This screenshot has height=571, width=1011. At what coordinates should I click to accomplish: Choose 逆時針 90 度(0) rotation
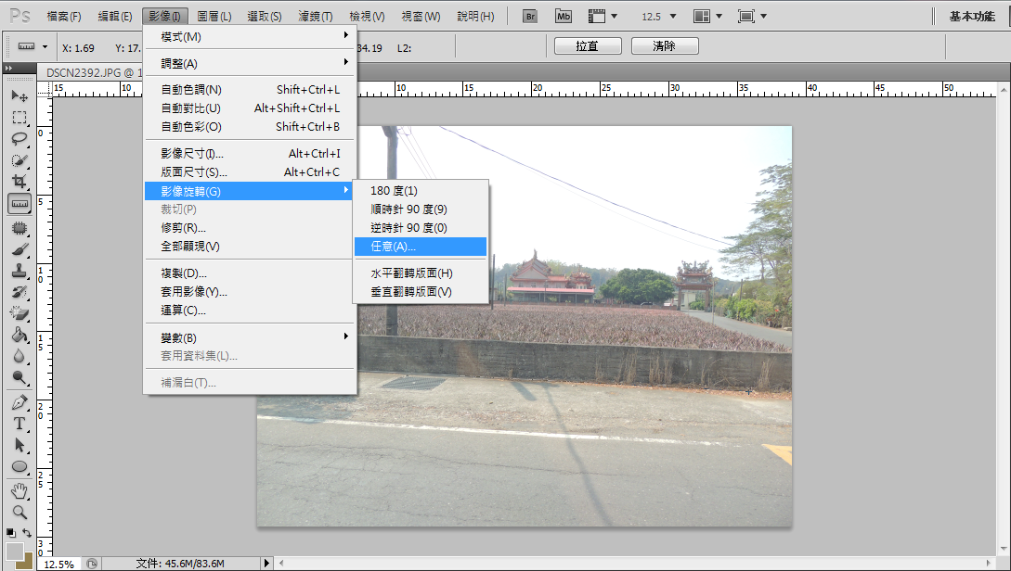coord(421,227)
